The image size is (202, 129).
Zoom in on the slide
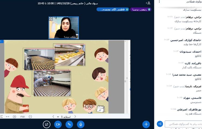coord(15,117)
